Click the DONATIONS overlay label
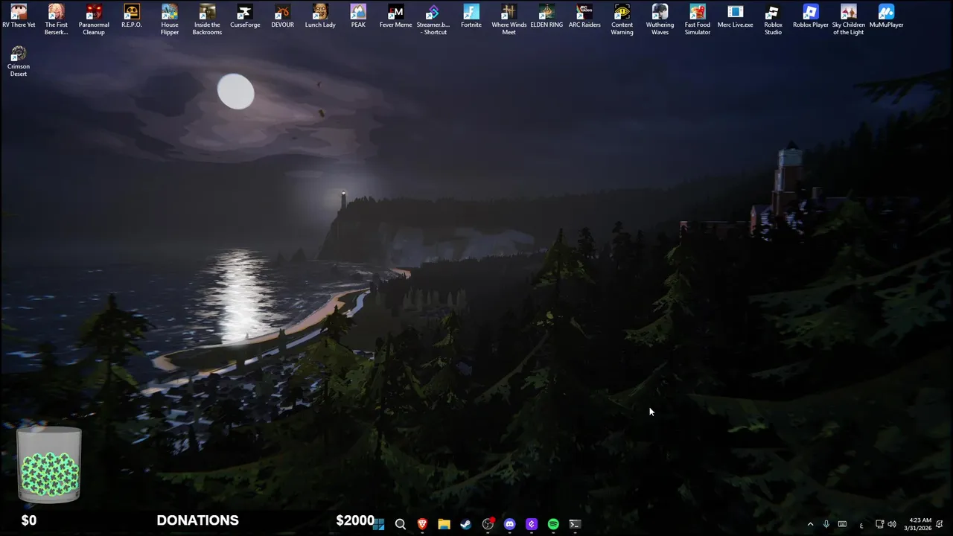Image resolution: width=953 pixels, height=536 pixels. coord(197,520)
